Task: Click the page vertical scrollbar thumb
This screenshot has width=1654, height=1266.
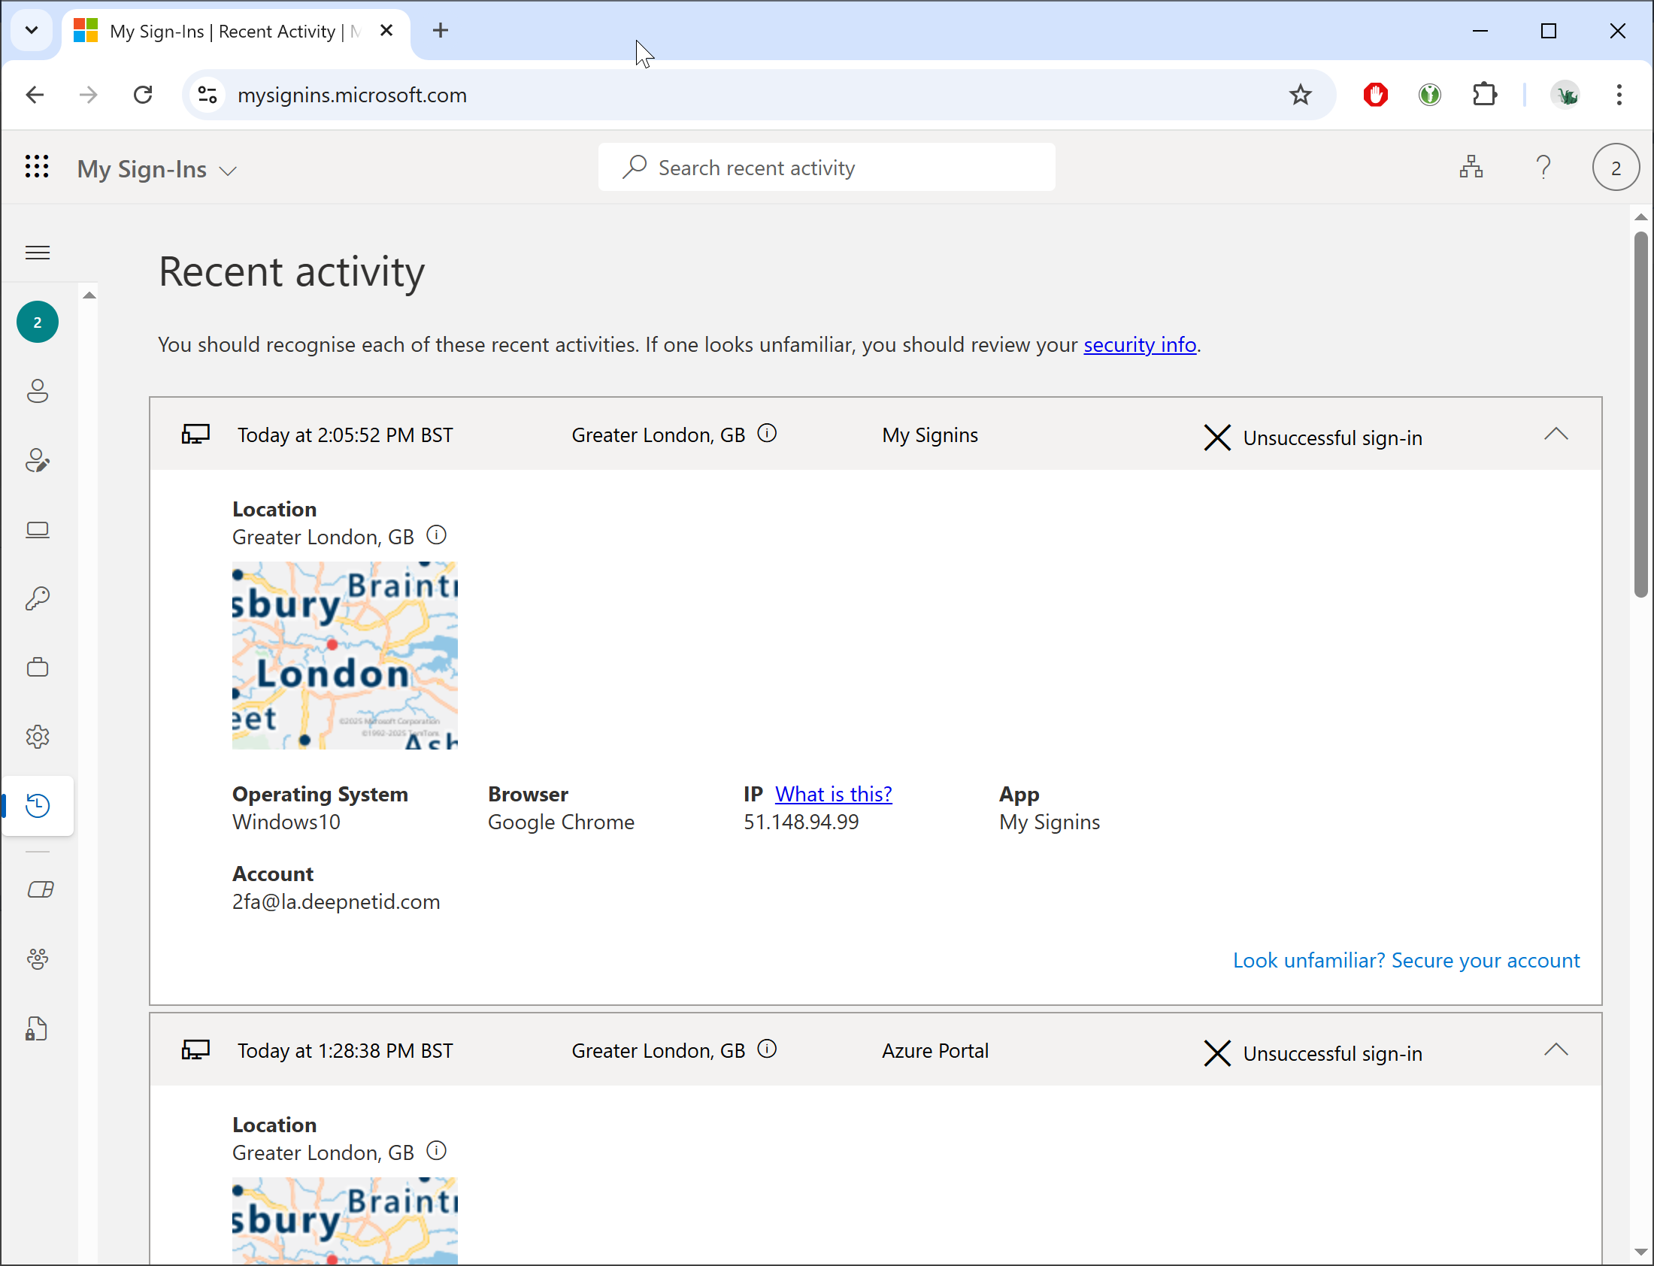Action: tap(1640, 414)
